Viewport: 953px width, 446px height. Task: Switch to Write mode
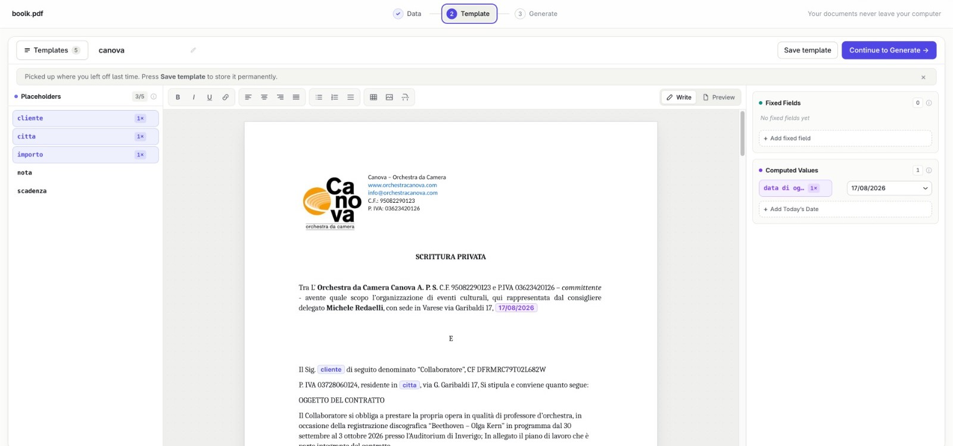(679, 98)
